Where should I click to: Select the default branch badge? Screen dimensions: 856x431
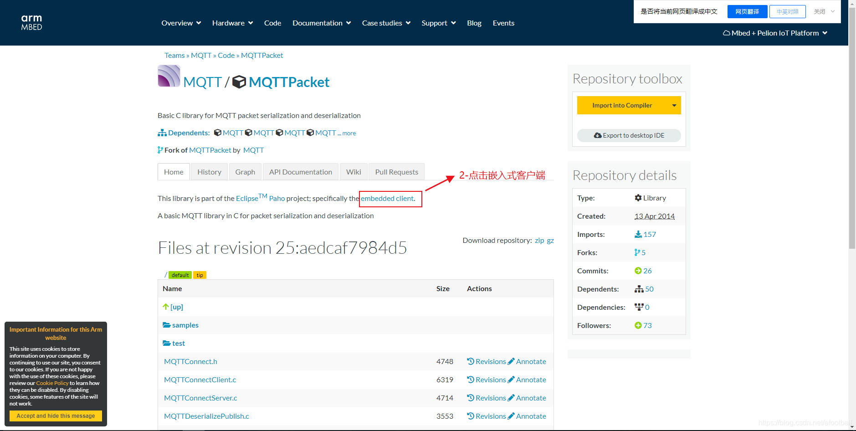pyautogui.click(x=180, y=275)
